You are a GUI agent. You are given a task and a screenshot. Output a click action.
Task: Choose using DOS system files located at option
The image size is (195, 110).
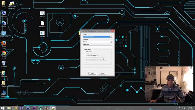pyautogui.click(x=86, y=60)
